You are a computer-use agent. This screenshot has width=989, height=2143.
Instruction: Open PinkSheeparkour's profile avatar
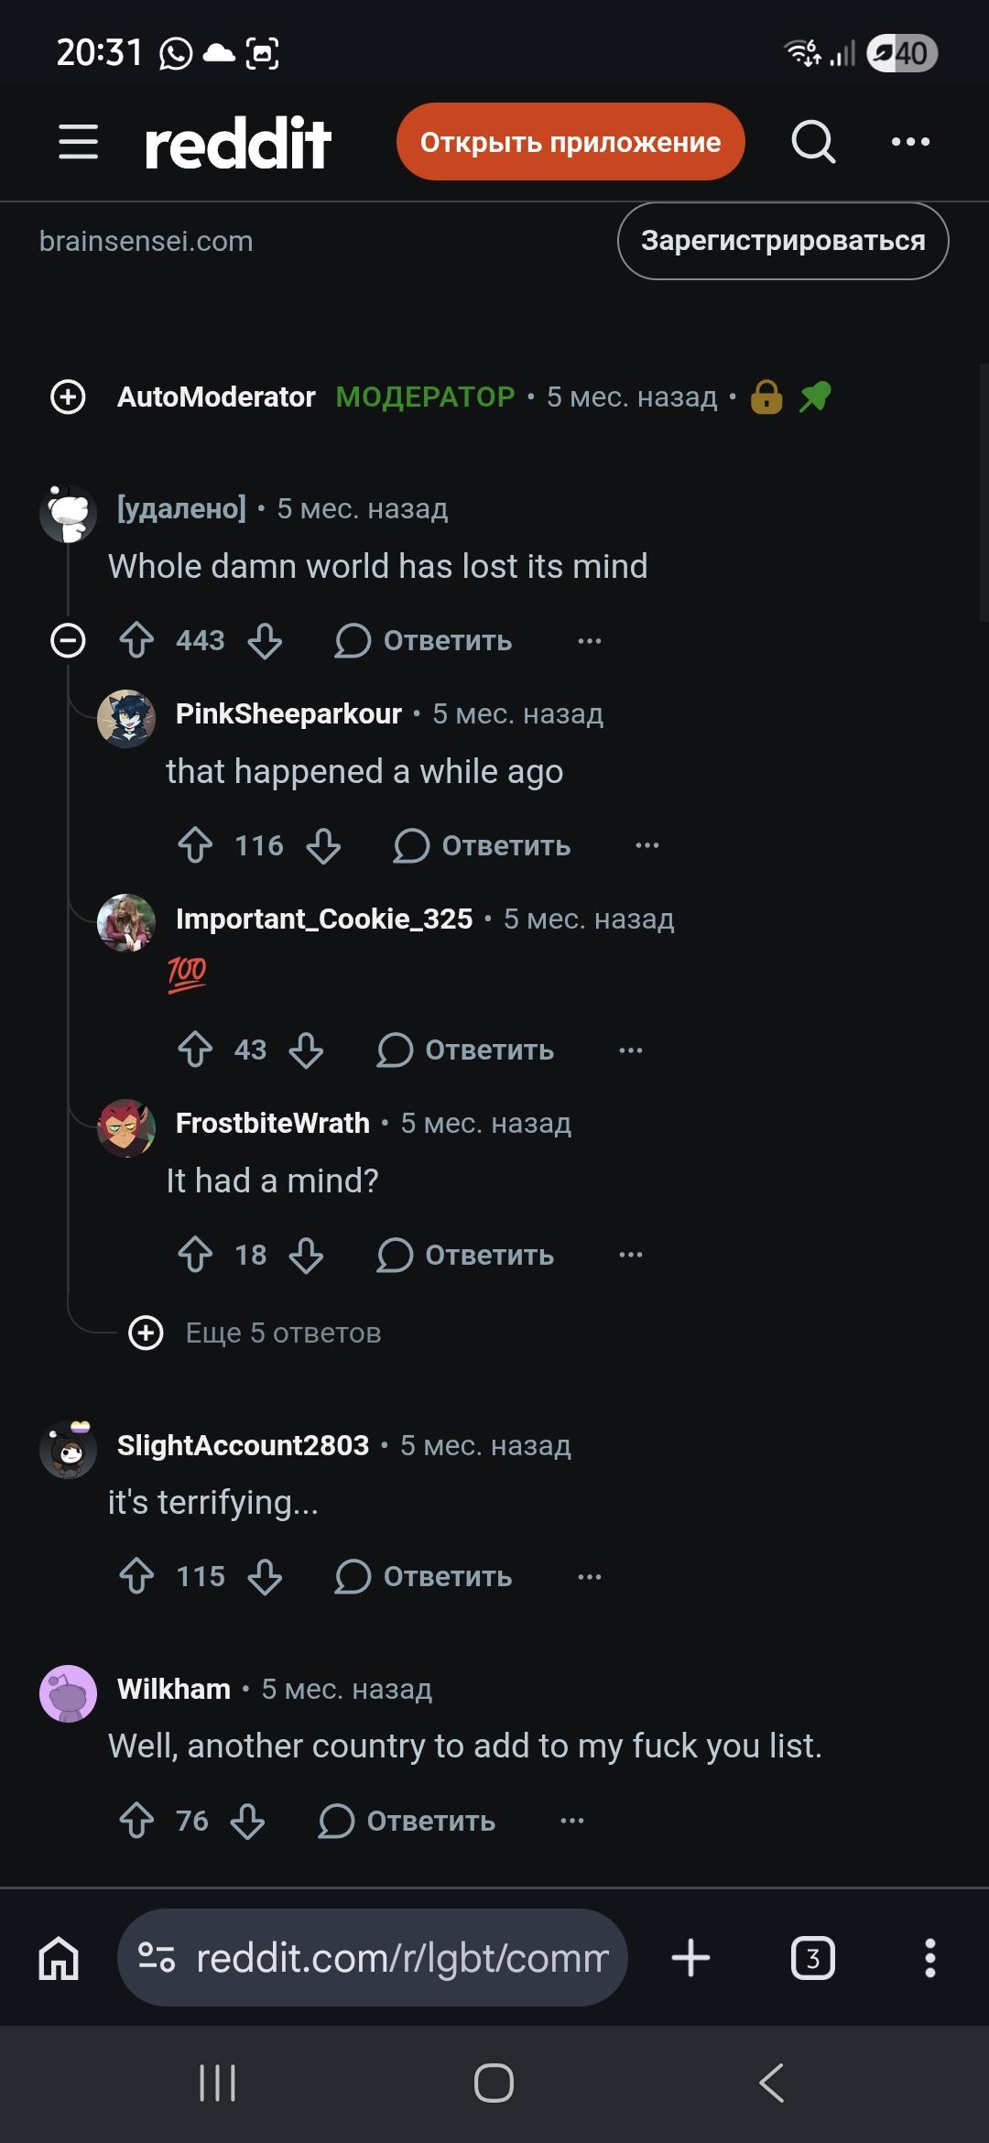pyautogui.click(x=126, y=719)
